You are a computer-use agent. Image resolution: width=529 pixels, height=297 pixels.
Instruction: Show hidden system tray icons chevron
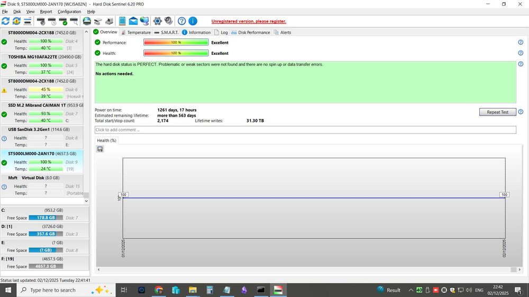[x=411, y=290]
